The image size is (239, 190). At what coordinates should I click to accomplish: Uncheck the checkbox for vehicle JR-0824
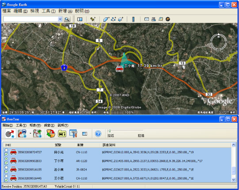click(x=6, y=172)
